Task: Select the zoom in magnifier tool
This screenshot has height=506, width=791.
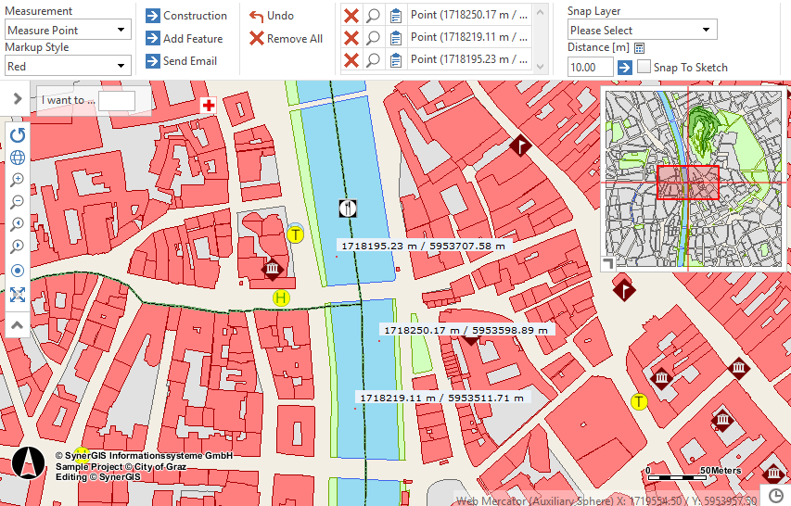Action: [x=17, y=180]
